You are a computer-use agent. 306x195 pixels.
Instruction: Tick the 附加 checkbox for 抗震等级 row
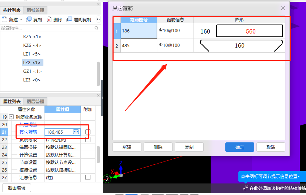[x=88, y=139]
